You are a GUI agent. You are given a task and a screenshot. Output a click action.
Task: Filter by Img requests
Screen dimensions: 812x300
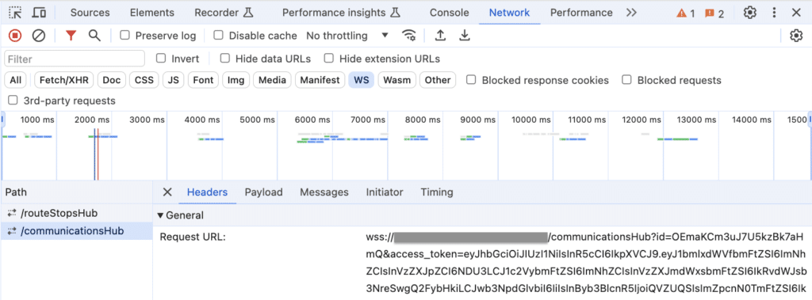click(x=236, y=80)
